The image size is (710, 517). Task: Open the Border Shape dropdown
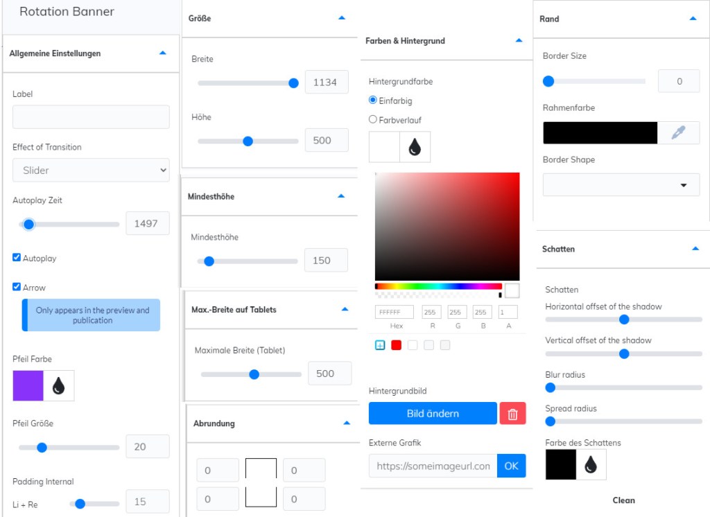coord(621,185)
